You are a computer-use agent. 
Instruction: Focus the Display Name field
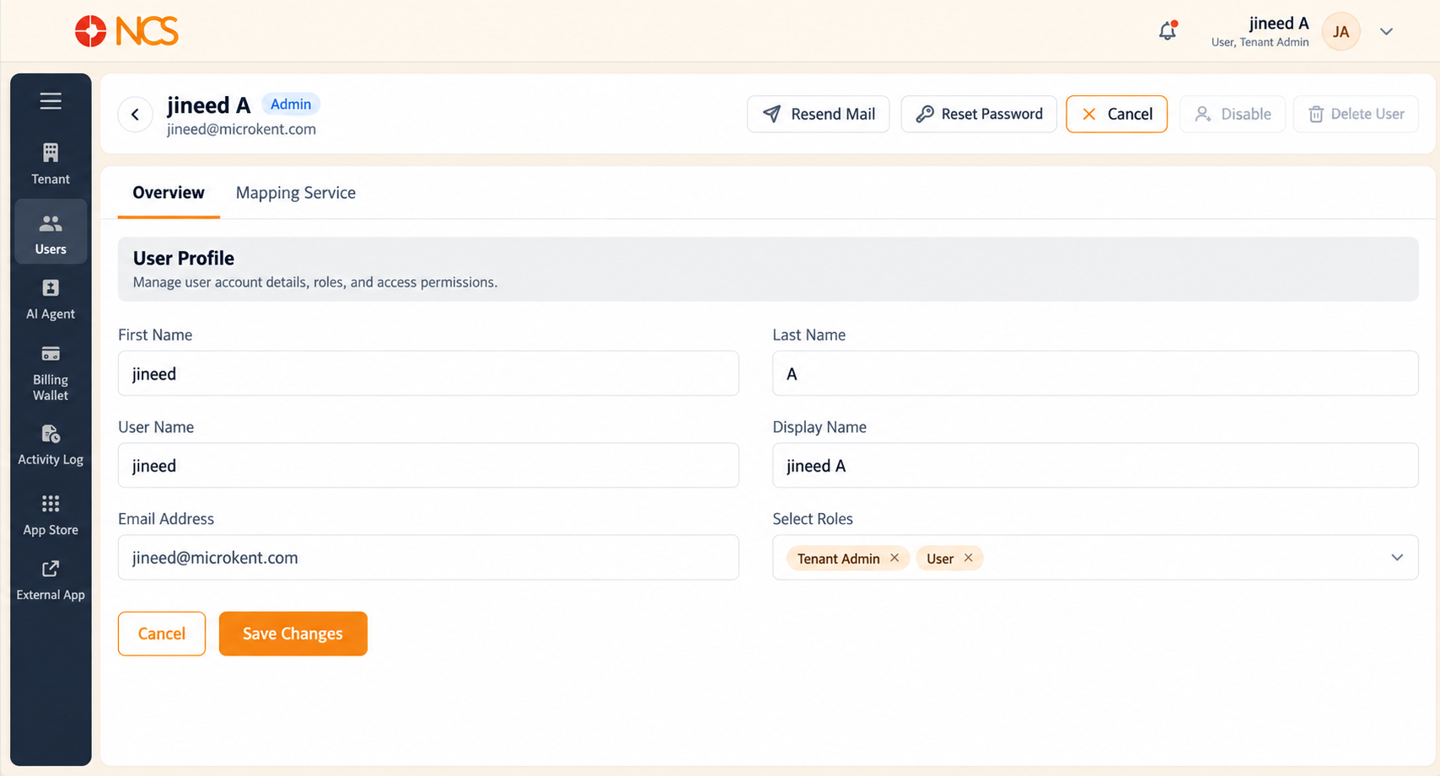(1095, 465)
